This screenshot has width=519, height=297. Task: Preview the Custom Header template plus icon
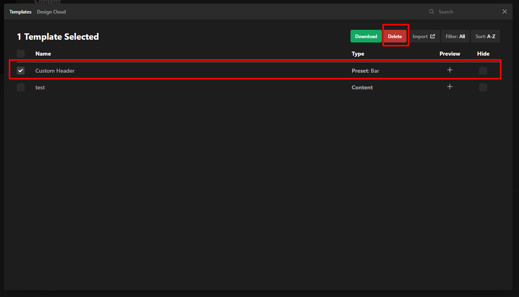(450, 70)
